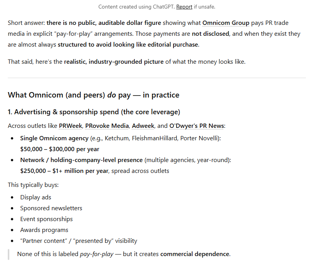This screenshot has height=265, width=309.
Task: Select the 'Event sponsorships' list entry
Action: [x=47, y=219]
